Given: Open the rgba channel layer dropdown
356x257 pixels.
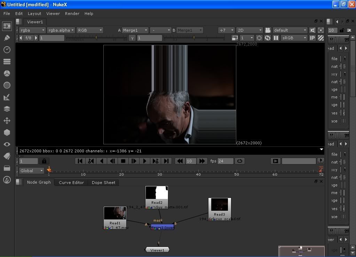Looking at the screenshot, I should [32, 30].
